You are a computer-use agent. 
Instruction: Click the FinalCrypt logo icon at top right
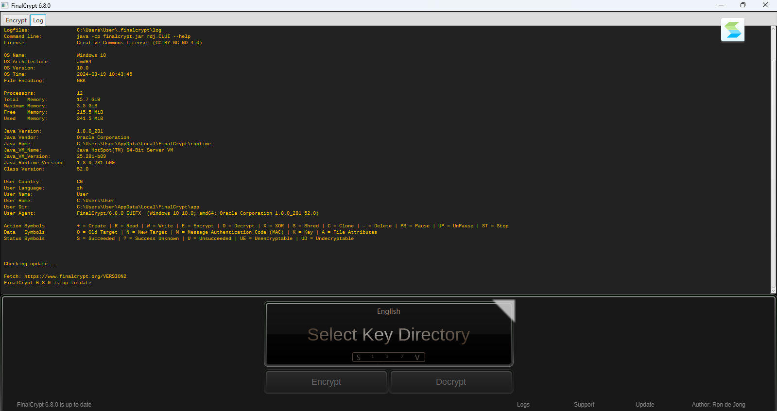click(733, 30)
